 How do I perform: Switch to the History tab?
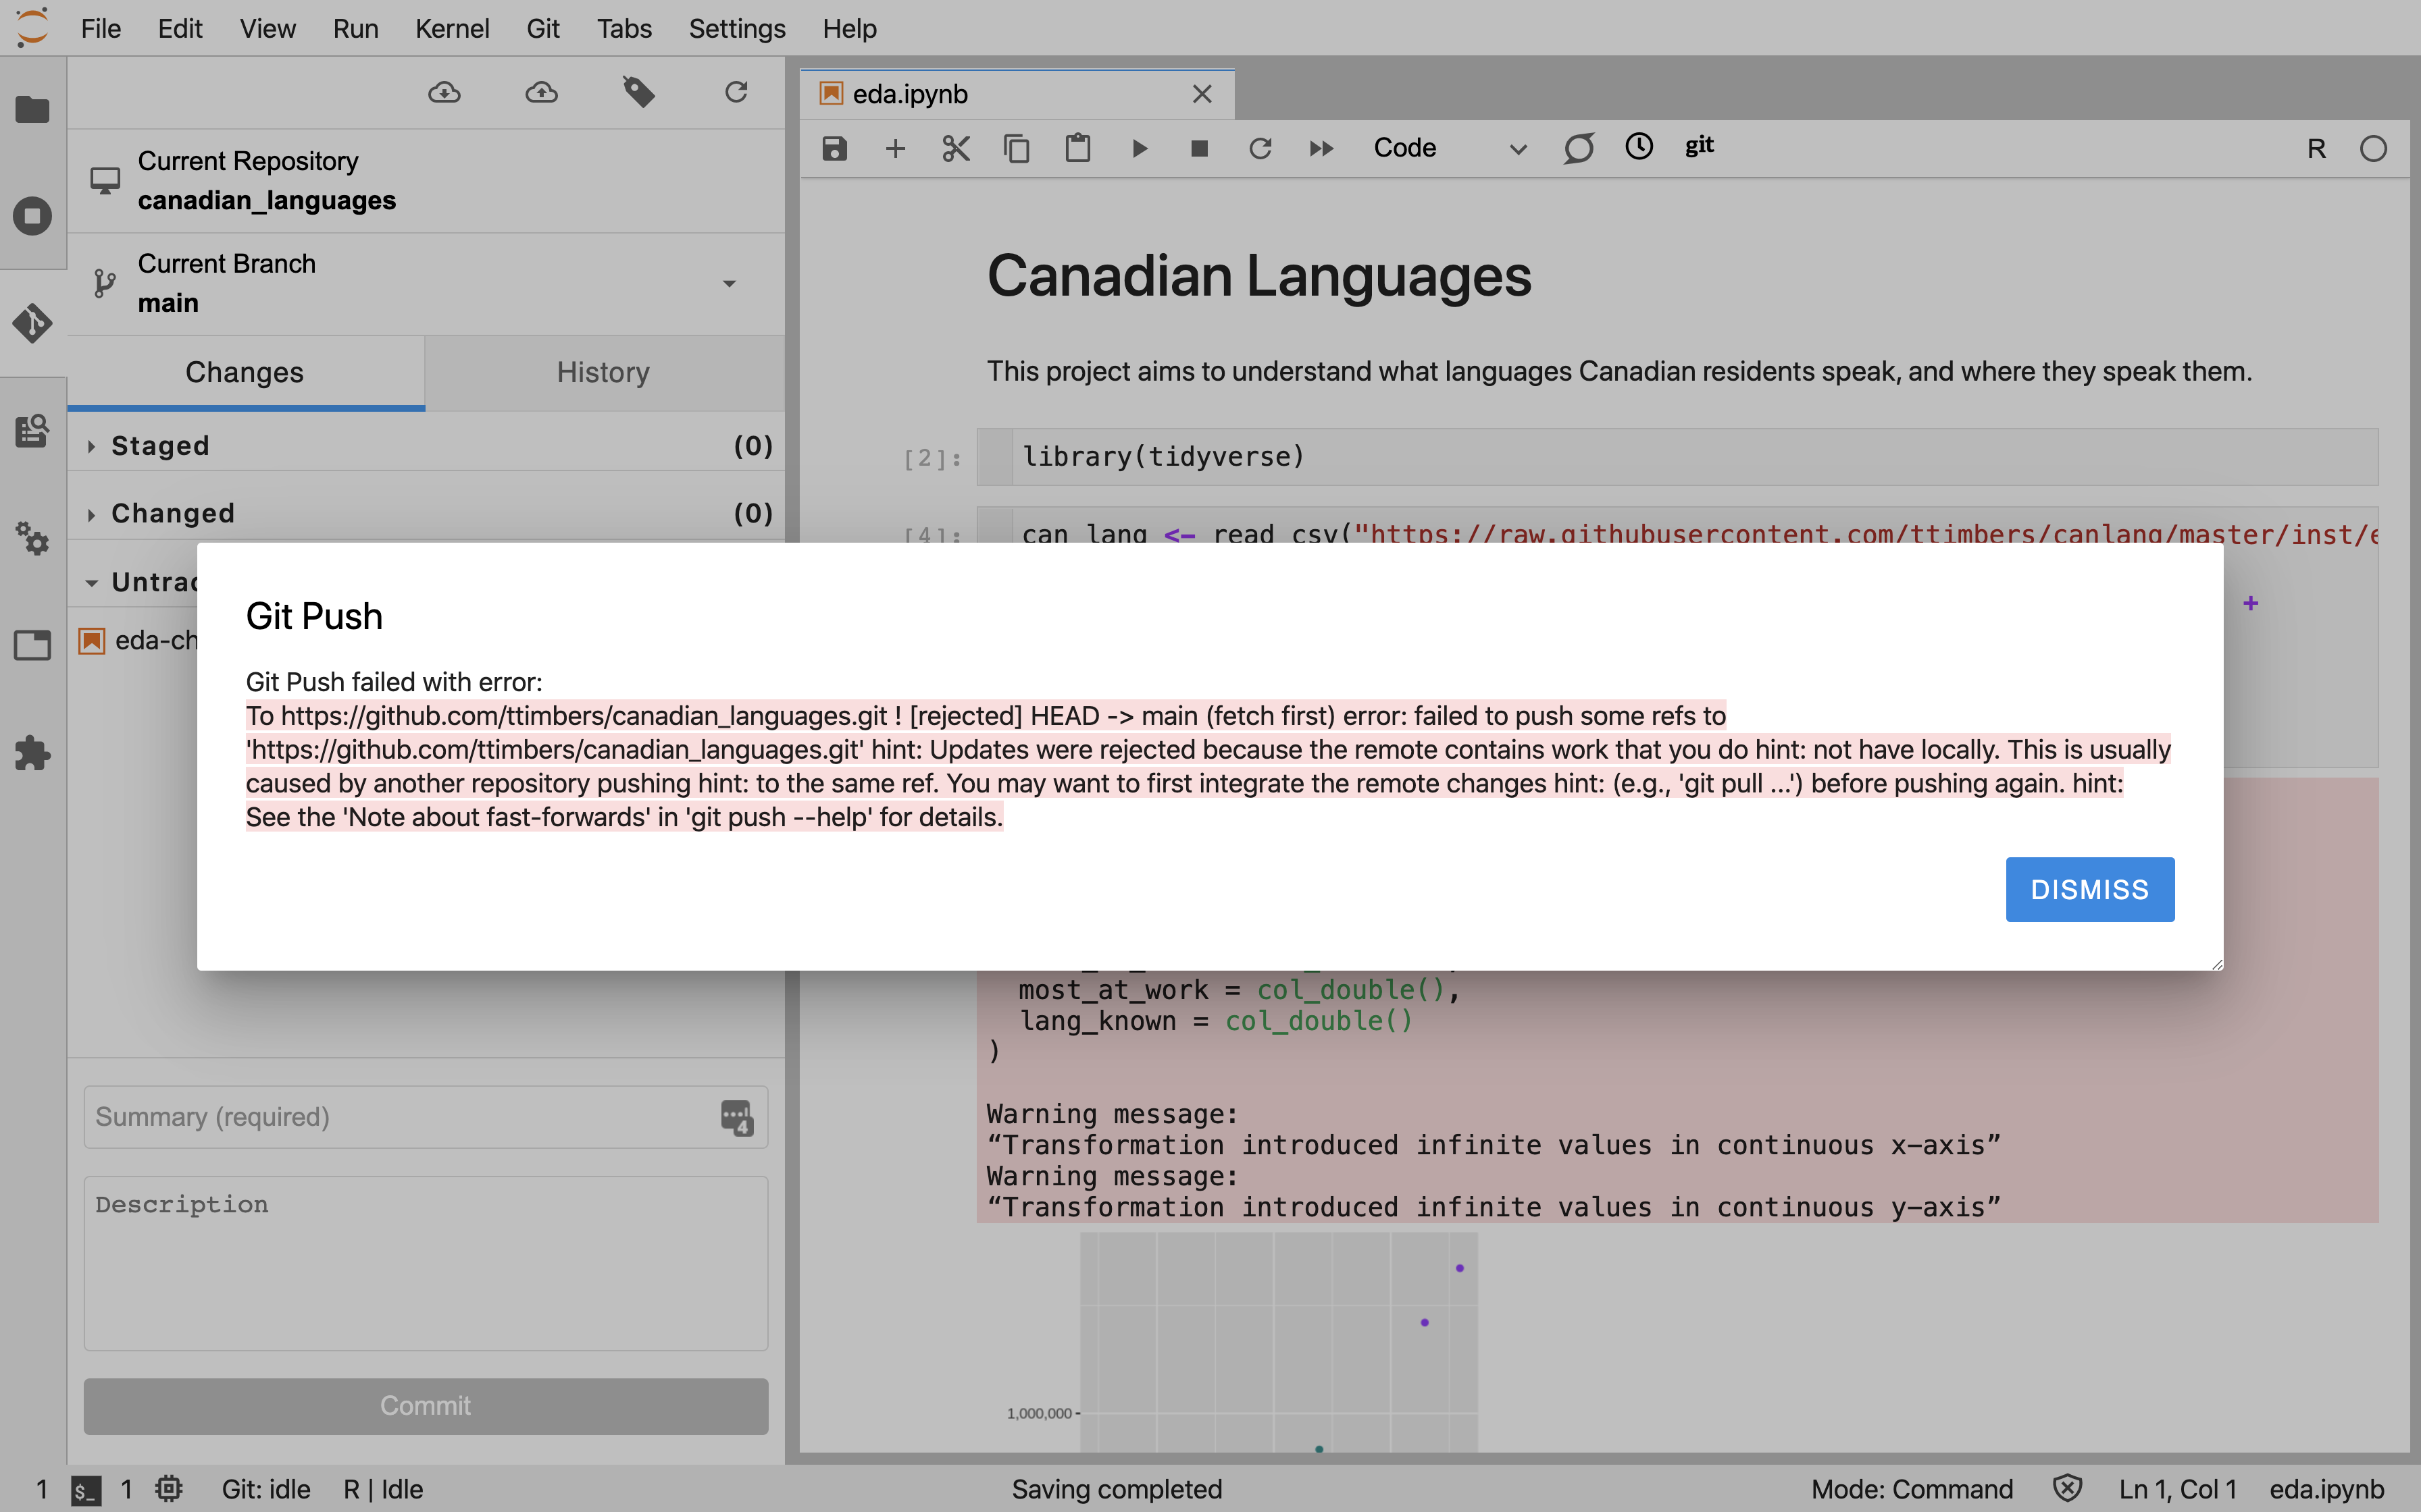click(x=603, y=372)
